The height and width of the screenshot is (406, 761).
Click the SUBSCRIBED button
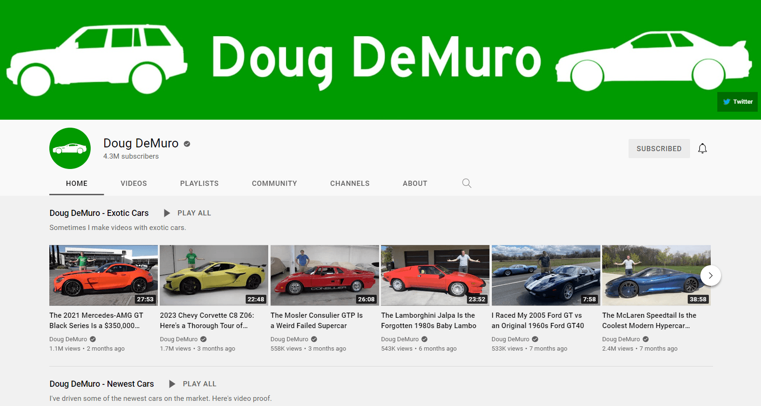(x=659, y=148)
